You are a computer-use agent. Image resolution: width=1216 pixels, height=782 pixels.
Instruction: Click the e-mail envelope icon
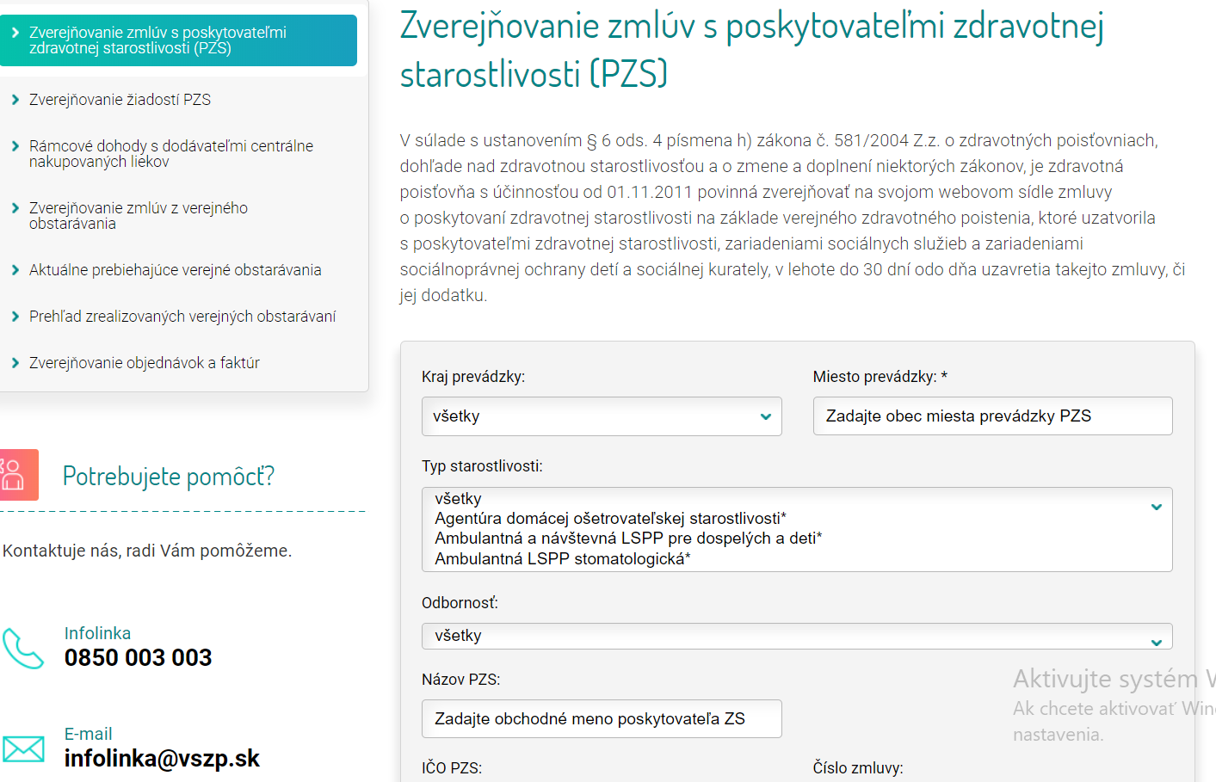[23, 748]
